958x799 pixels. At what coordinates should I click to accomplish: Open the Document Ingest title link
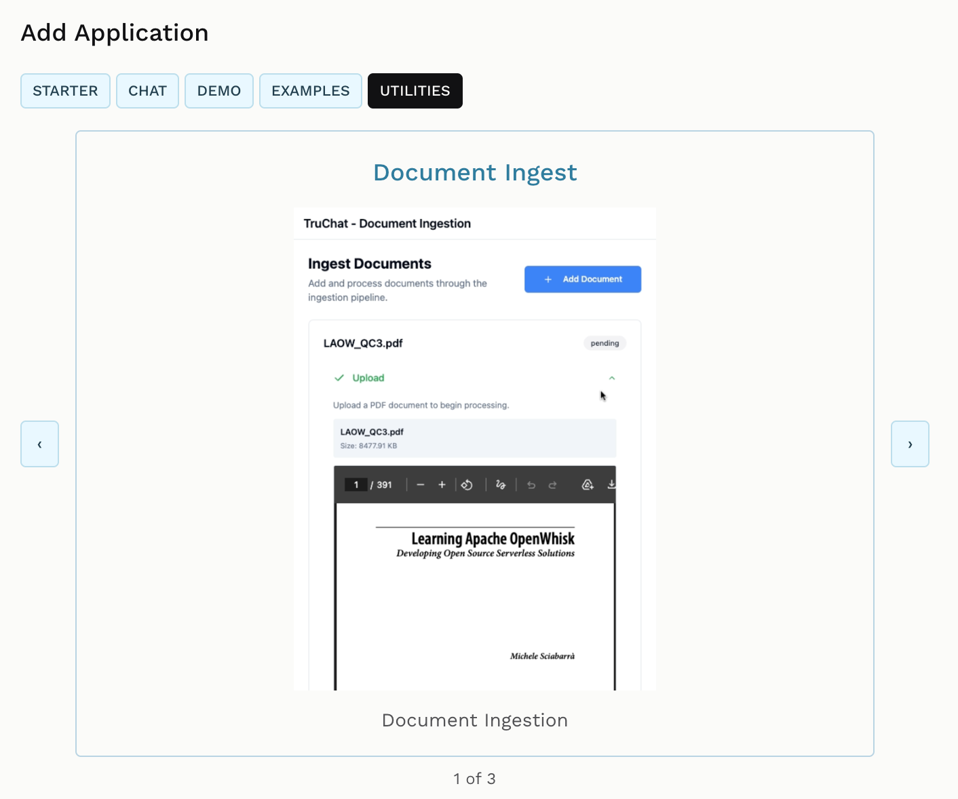[x=475, y=172]
